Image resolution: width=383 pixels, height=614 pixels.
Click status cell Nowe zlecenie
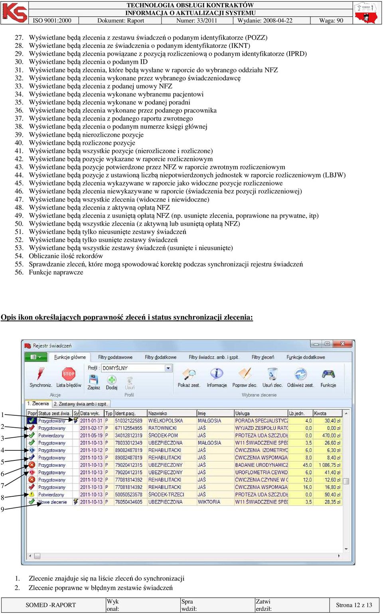(x=54, y=502)
